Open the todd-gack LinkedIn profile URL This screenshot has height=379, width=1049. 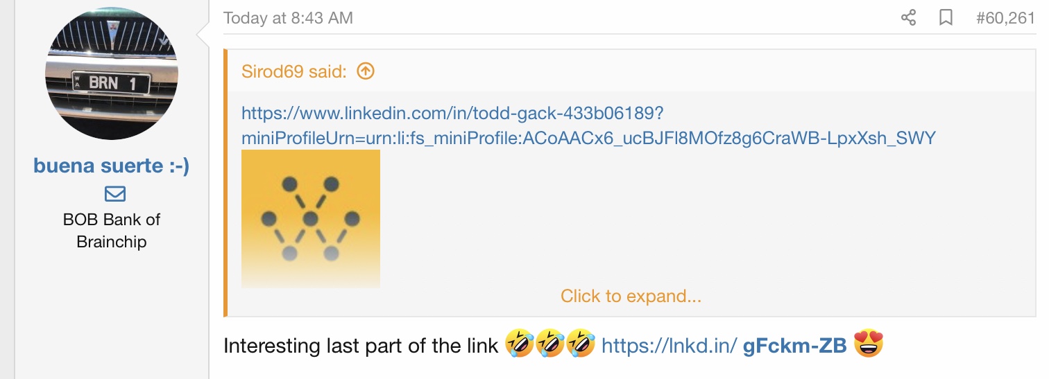[588, 125]
